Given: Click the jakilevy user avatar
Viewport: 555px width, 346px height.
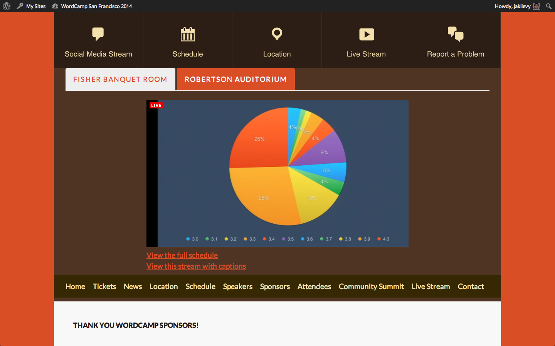Looking at the screenshot, I should (x=536, y=6).
